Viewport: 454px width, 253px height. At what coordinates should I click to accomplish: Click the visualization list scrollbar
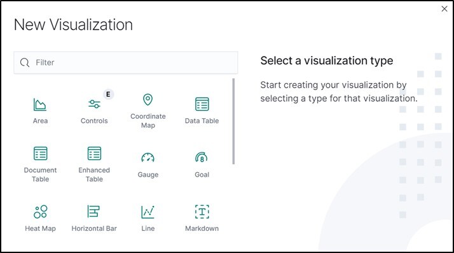point(233,121)
